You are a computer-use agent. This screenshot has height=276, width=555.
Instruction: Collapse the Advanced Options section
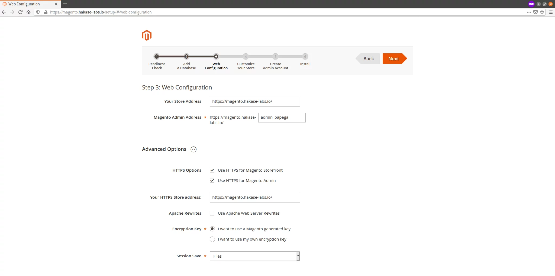[x=193, y=149]
